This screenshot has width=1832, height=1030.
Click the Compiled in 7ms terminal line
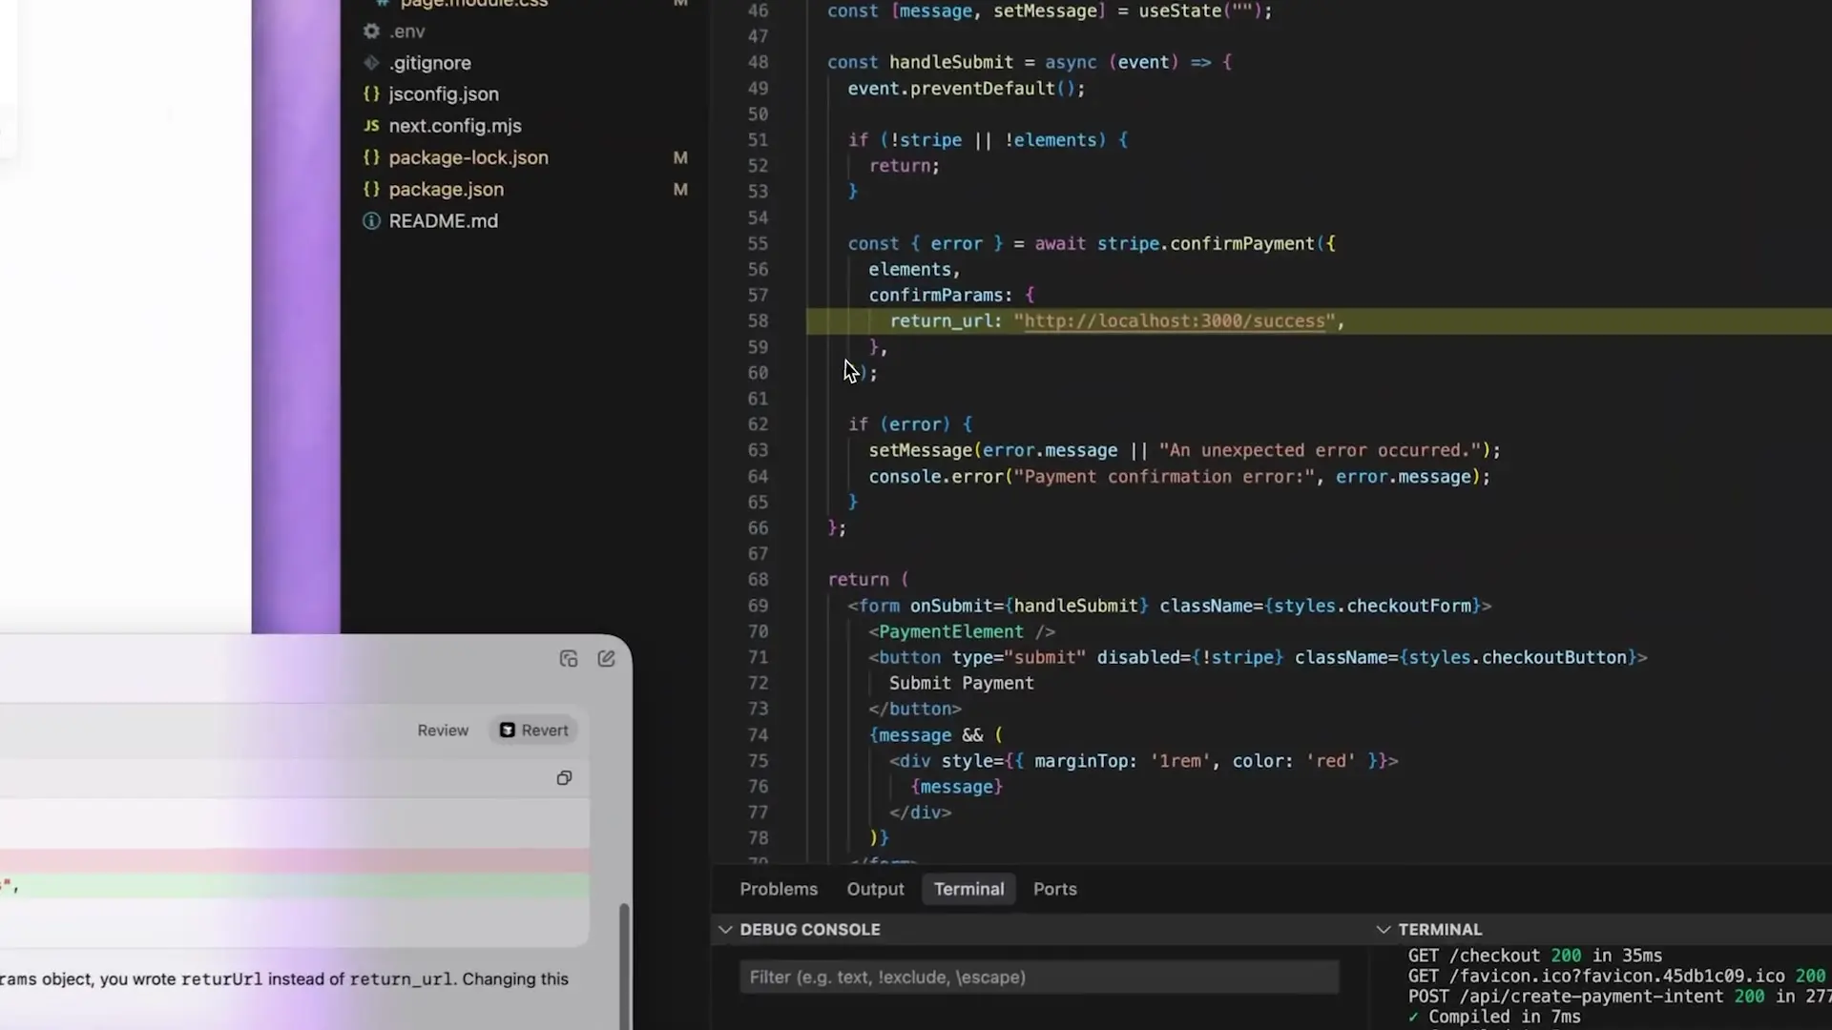point(1494,1017)
